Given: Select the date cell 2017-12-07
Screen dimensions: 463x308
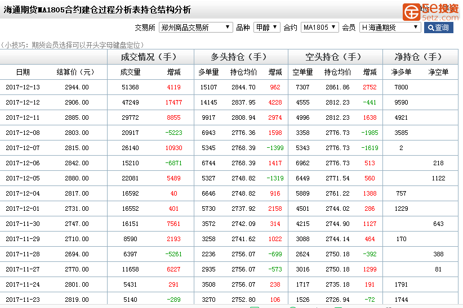Looking at the screenshot, I should 23,148.
